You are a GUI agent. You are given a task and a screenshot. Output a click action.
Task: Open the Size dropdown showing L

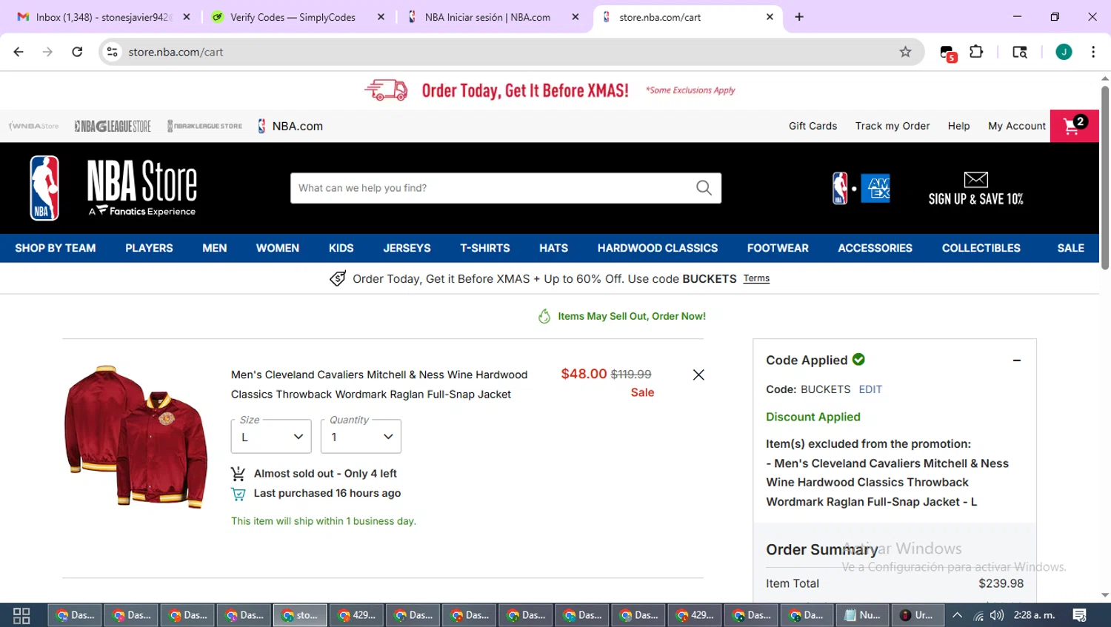tap(271, 437)
